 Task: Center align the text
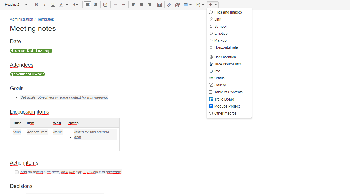pos(141,5)
